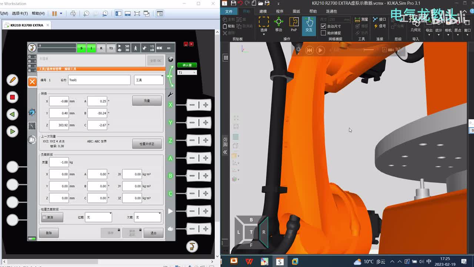This screenshot has width=474, height=267.
Task: Click the 检查并修正 button
Action: click(x=147, y=144)
